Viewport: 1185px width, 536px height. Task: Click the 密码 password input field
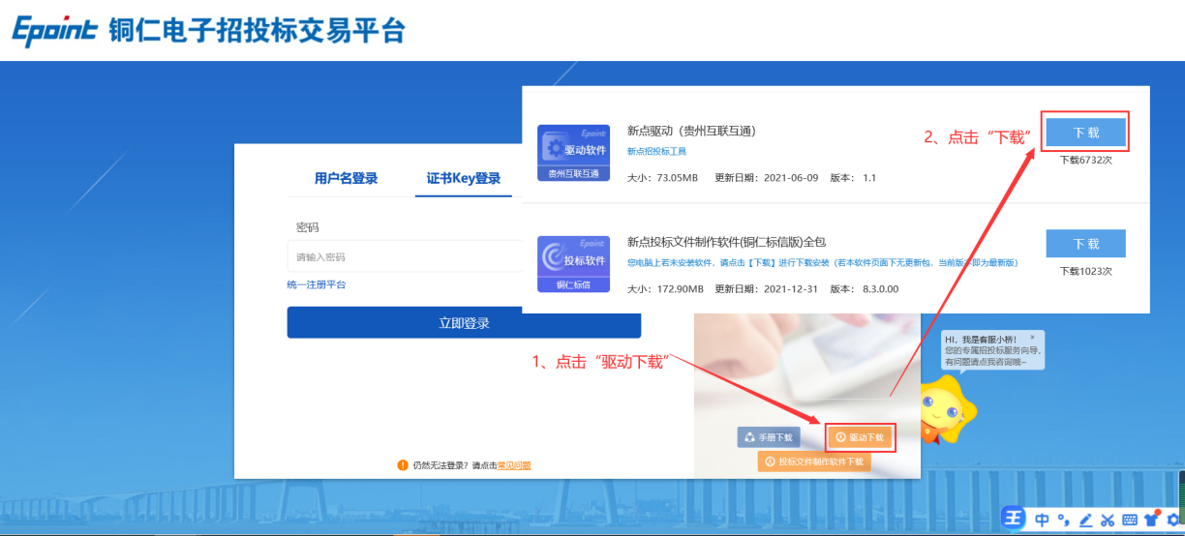click(402, 257)
